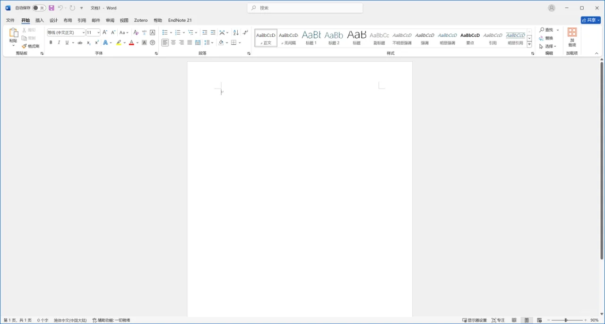
Task: Enable 专注 (Focus) mode in status bar
Action: point(498,320)
